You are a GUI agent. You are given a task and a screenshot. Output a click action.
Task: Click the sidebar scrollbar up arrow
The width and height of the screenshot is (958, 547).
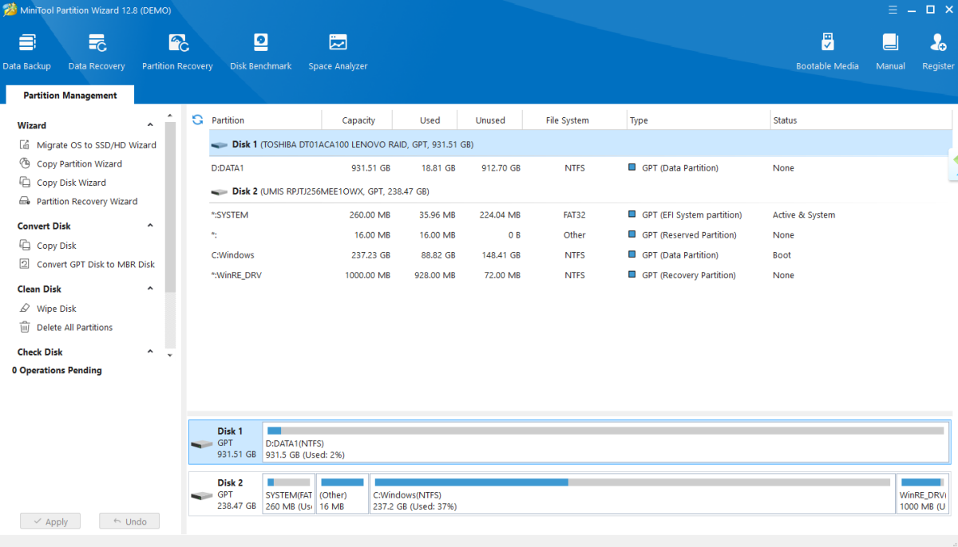169,115
